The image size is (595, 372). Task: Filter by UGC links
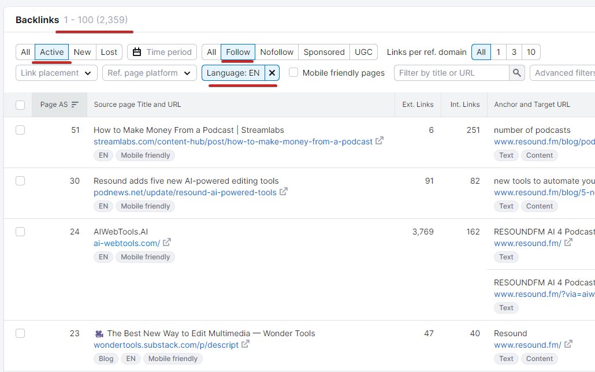363,52
